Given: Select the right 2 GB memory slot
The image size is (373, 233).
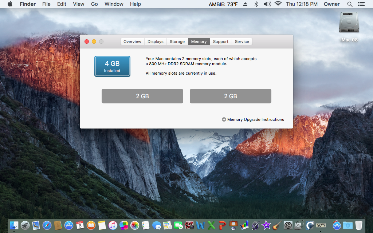Looking at the screenshot, I should (231, 96).
